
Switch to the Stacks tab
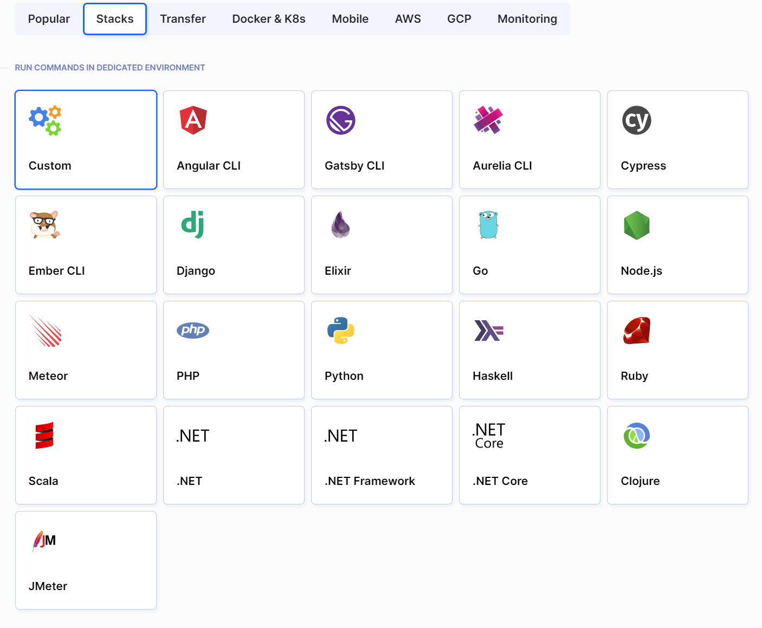click(115, 19)
